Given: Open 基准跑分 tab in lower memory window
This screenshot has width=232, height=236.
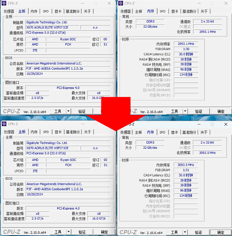Looking at the screenshot, I should point(189,132).
